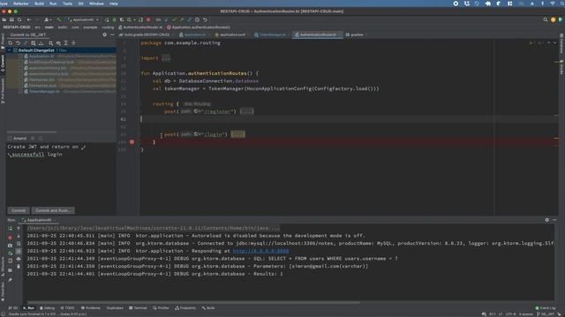Click the Show Diff icon in Commit toolbar
Image resolution: width=565 pixels, height=317 pixels.
point(26,43)
